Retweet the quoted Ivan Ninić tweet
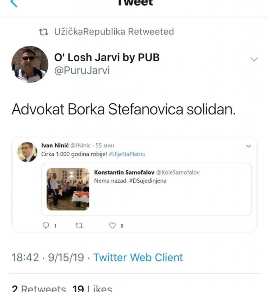 (x=79, y=226)
